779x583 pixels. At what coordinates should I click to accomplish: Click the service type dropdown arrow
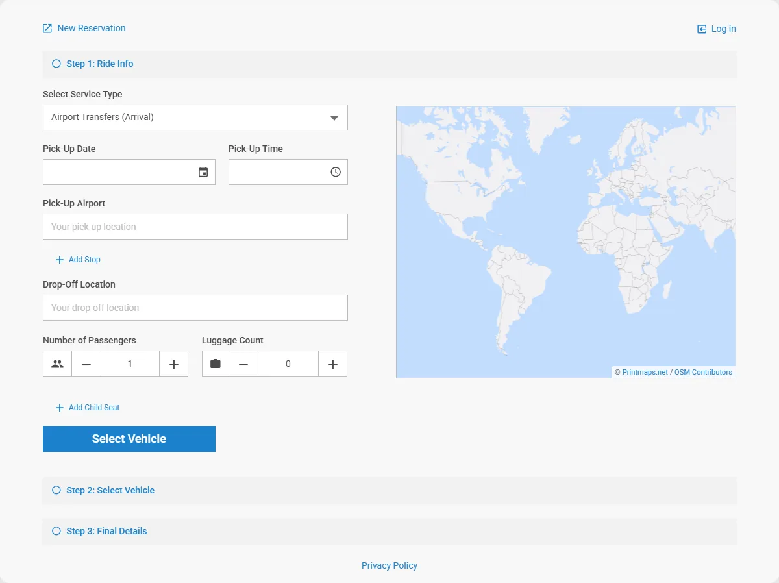(334, 118)
